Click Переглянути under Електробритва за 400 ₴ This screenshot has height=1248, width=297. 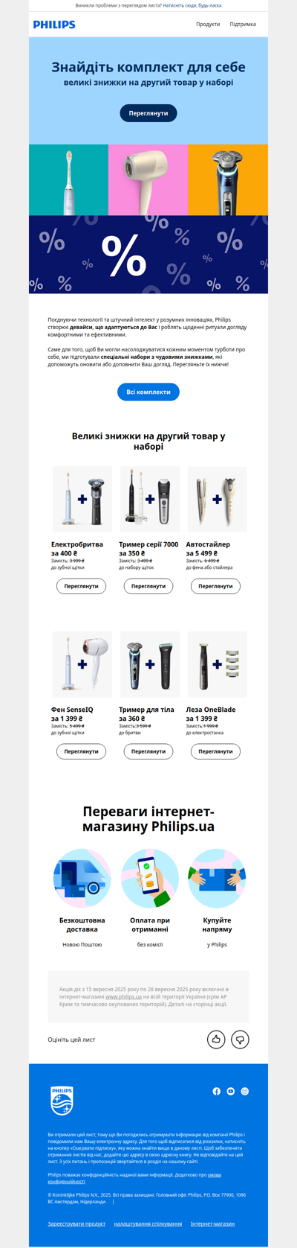82,586
